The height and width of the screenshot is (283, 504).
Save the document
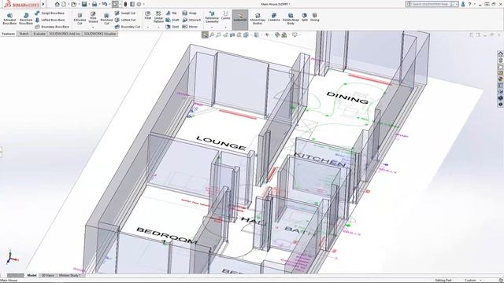coord(84,4)
